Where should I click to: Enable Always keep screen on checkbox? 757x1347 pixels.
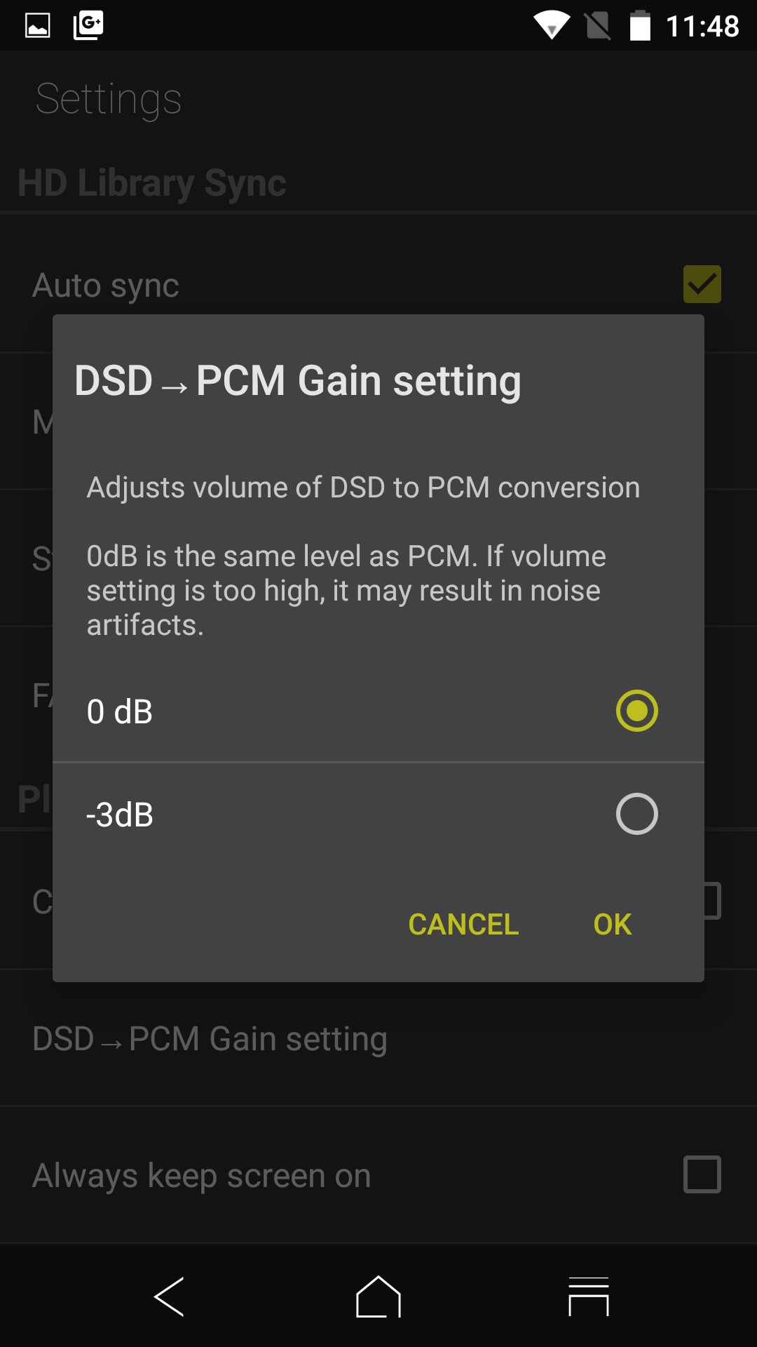click(702, 1174)
